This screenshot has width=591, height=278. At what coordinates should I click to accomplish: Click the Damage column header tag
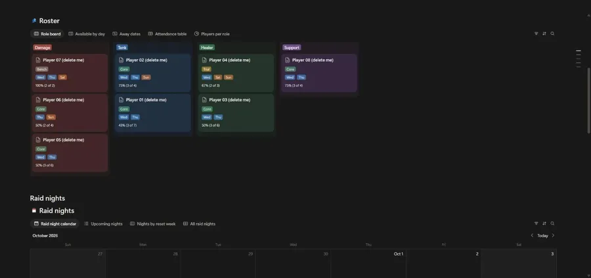42,47
